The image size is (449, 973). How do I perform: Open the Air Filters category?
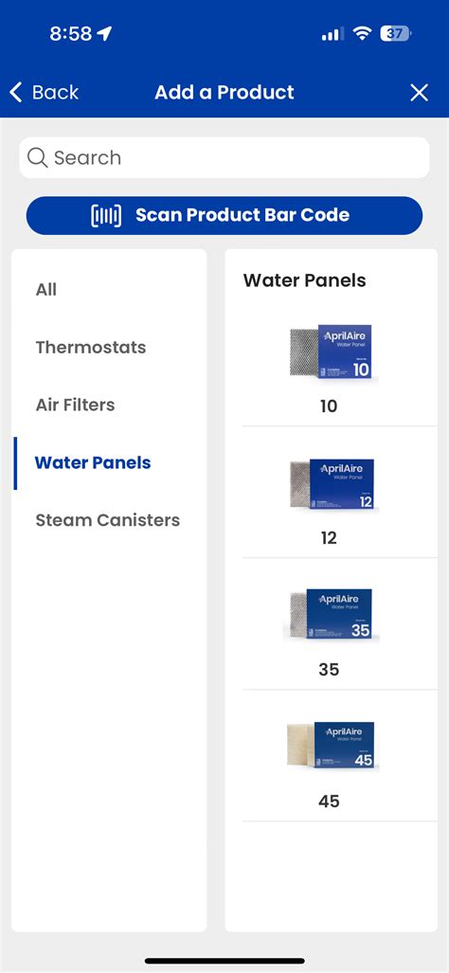pyautogui.click(x=75, y=405)
